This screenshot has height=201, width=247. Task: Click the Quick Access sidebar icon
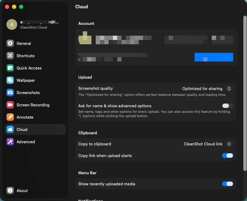tap(10, 68)
